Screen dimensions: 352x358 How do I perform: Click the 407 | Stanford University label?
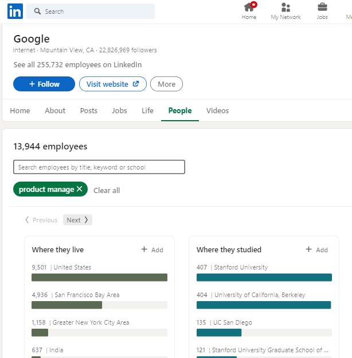point(232,267)
